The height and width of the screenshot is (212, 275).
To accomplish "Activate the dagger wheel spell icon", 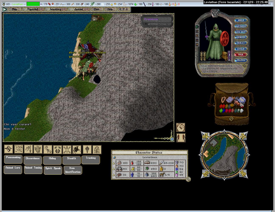I will point(67,150).
